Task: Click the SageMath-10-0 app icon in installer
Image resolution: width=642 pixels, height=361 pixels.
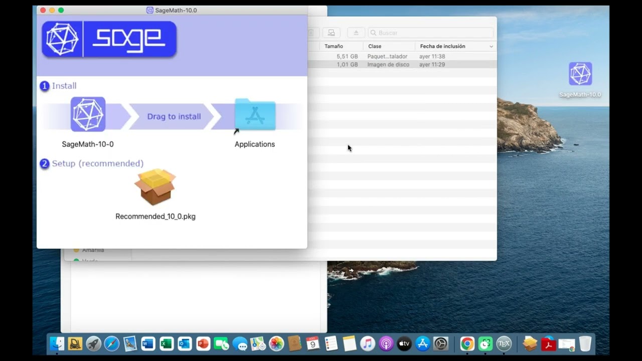Action: [x=88, y=115]
